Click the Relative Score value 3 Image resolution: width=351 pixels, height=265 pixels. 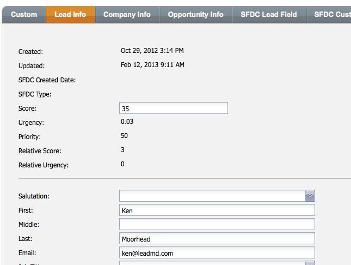[122, 150]
